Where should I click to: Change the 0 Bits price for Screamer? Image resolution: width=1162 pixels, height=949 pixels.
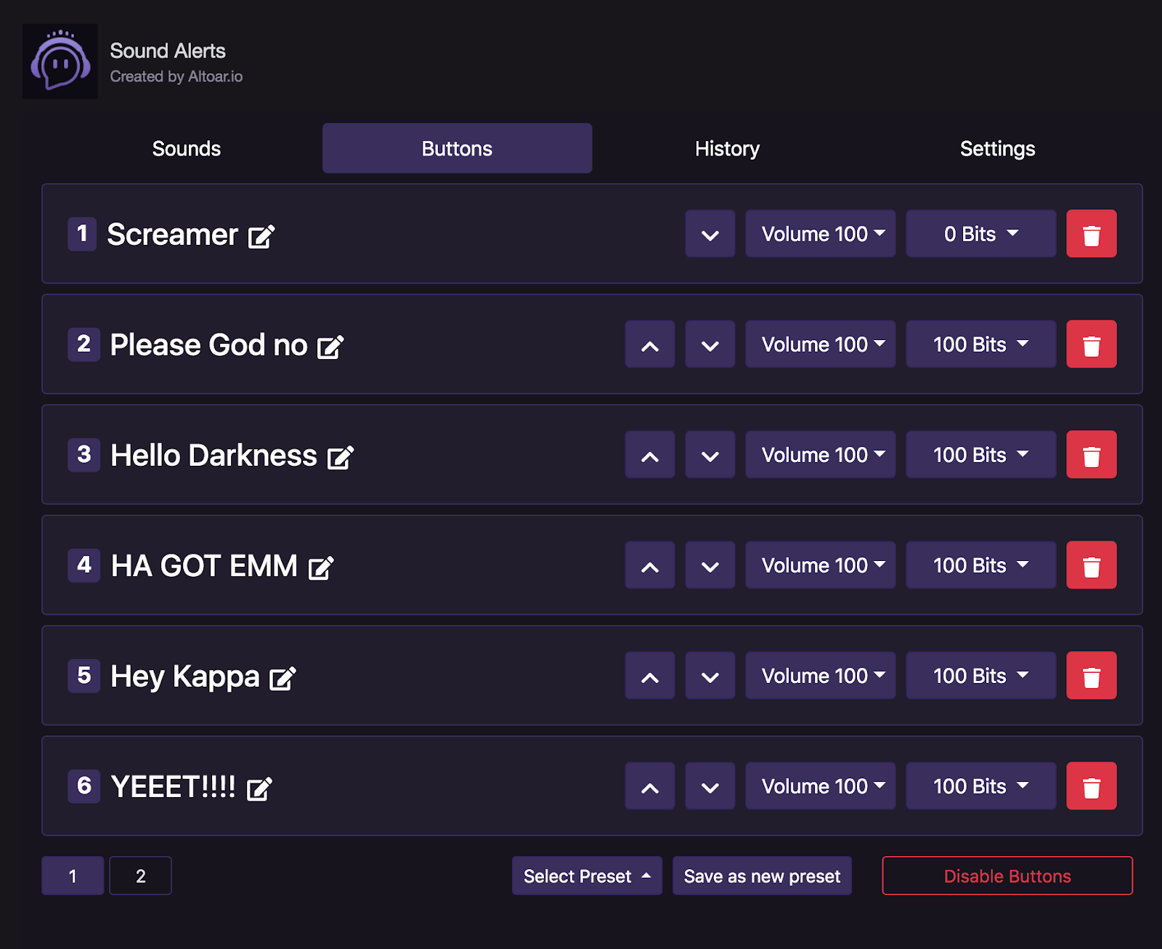(980, 234)
